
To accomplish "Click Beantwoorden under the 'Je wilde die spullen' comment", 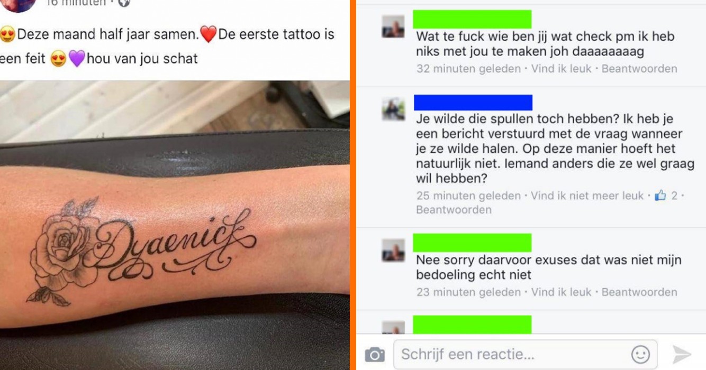I will pyautogui.click(x=454, y=210).
